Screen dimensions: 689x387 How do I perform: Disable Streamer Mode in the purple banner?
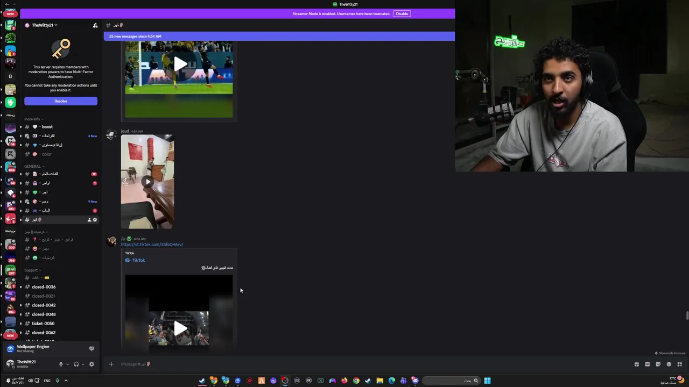point(402,13)
